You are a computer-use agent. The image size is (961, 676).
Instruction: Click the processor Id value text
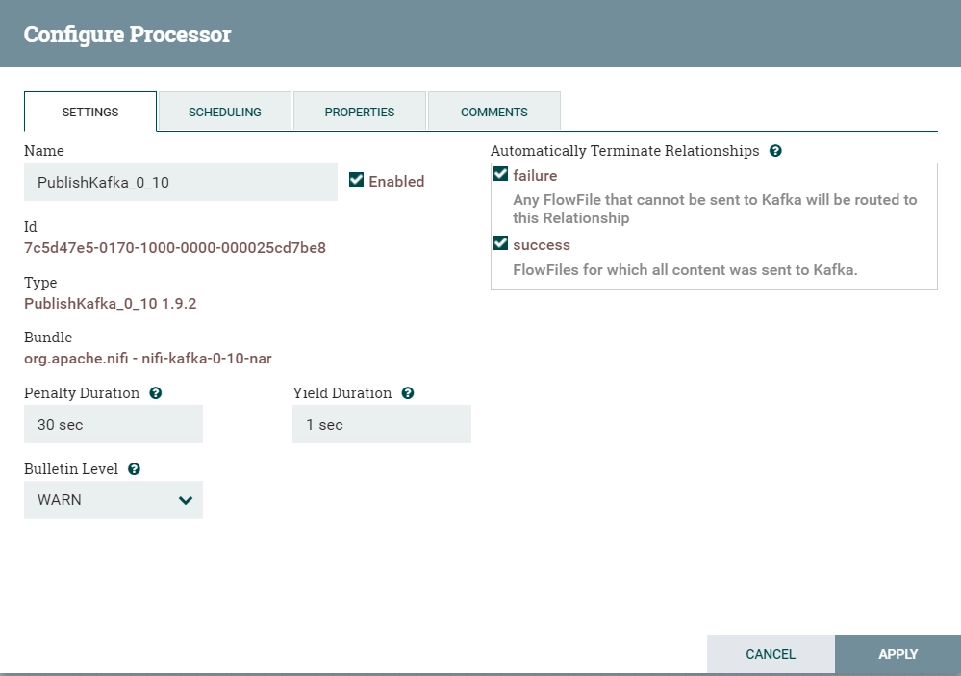click(x=175, y=247)
